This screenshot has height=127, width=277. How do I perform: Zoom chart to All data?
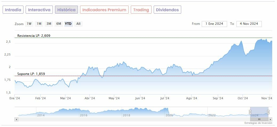point(78,24)
